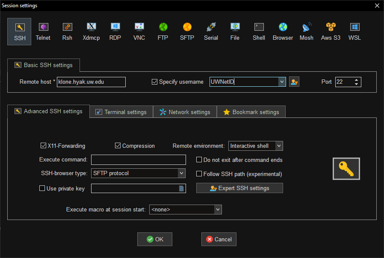Image resolution: width=384 pixels, height=258 pixels.
Task: Open the Network settings tab
Action: [x=185, y=112]
